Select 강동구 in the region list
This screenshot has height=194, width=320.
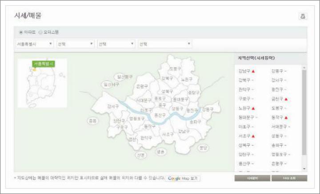coord(277,71)
